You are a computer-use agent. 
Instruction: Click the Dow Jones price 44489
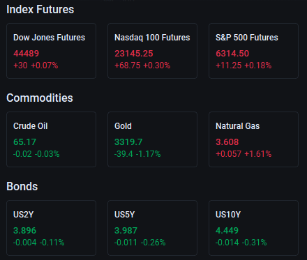(27, 54)
